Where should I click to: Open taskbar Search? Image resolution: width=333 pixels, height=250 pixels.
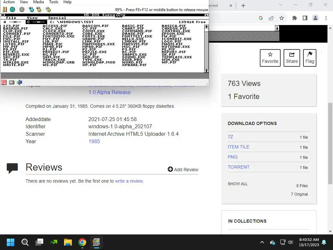[25, 242]
